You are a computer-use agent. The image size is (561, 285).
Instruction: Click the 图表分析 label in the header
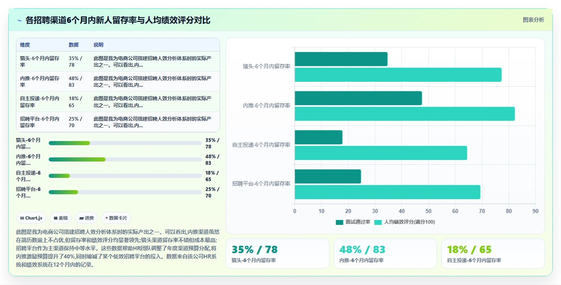click(x=533, y=20)
